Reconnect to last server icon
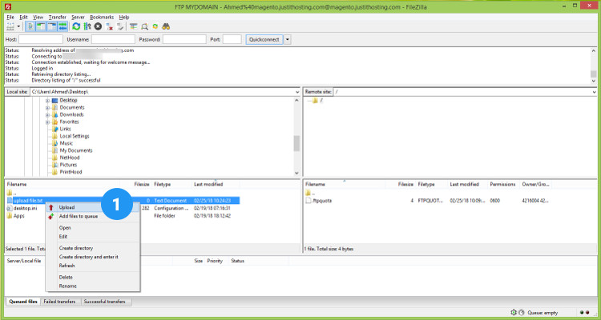The width and height of the screenshot is (601, 320). [120, 26]
